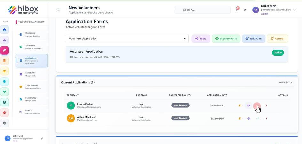
Task: Click irlandapau@example.com email text
Action: point(89,107)
